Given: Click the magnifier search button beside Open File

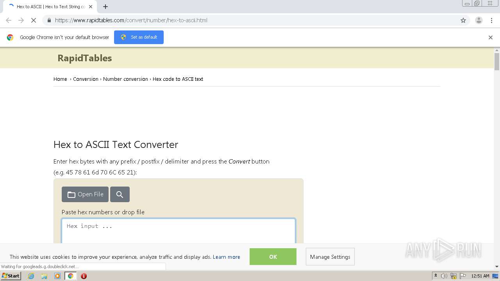Looking at the screenshot, I should point(120,194).
